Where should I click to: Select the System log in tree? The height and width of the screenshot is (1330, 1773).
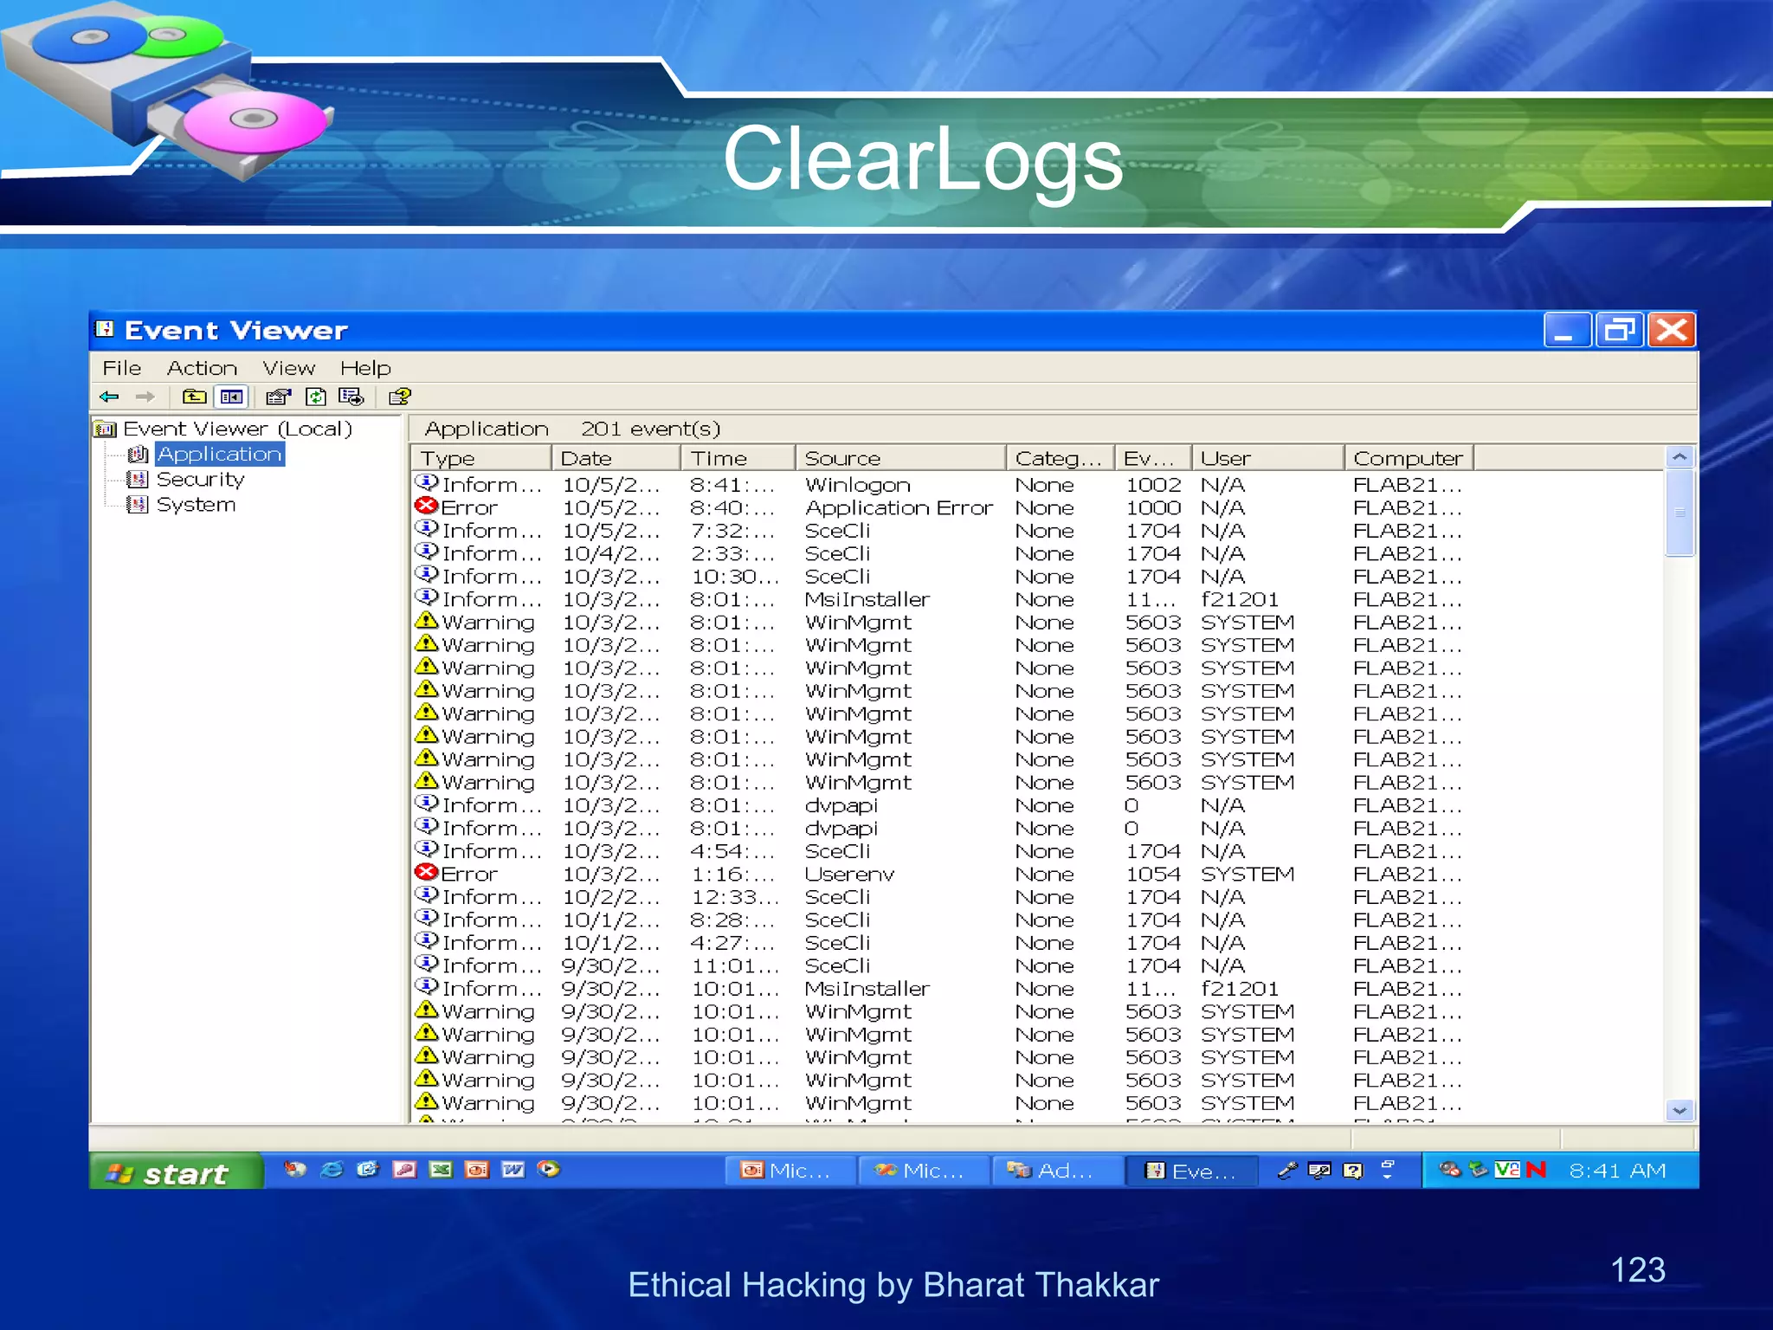(196, 505)
